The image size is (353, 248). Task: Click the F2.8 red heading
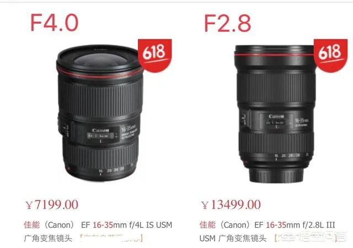(x=227, y=23)
